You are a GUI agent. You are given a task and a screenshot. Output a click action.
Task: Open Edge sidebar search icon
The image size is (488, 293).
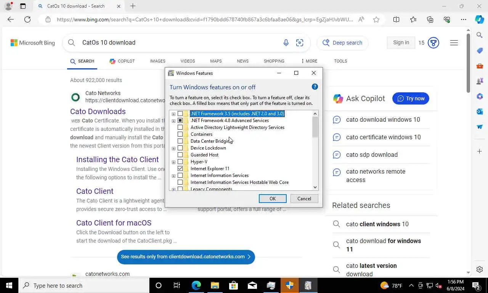[x=480, y=35]
